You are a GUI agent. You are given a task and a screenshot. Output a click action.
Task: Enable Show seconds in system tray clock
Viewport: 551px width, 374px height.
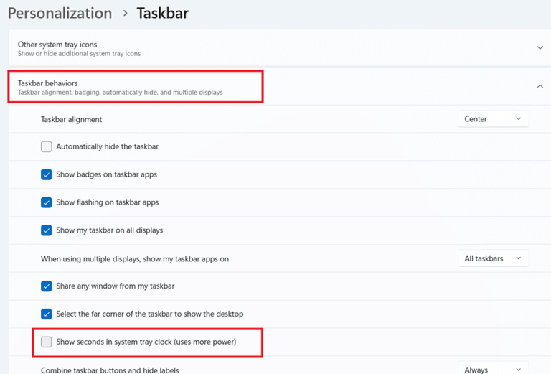[x=47, y=342]
